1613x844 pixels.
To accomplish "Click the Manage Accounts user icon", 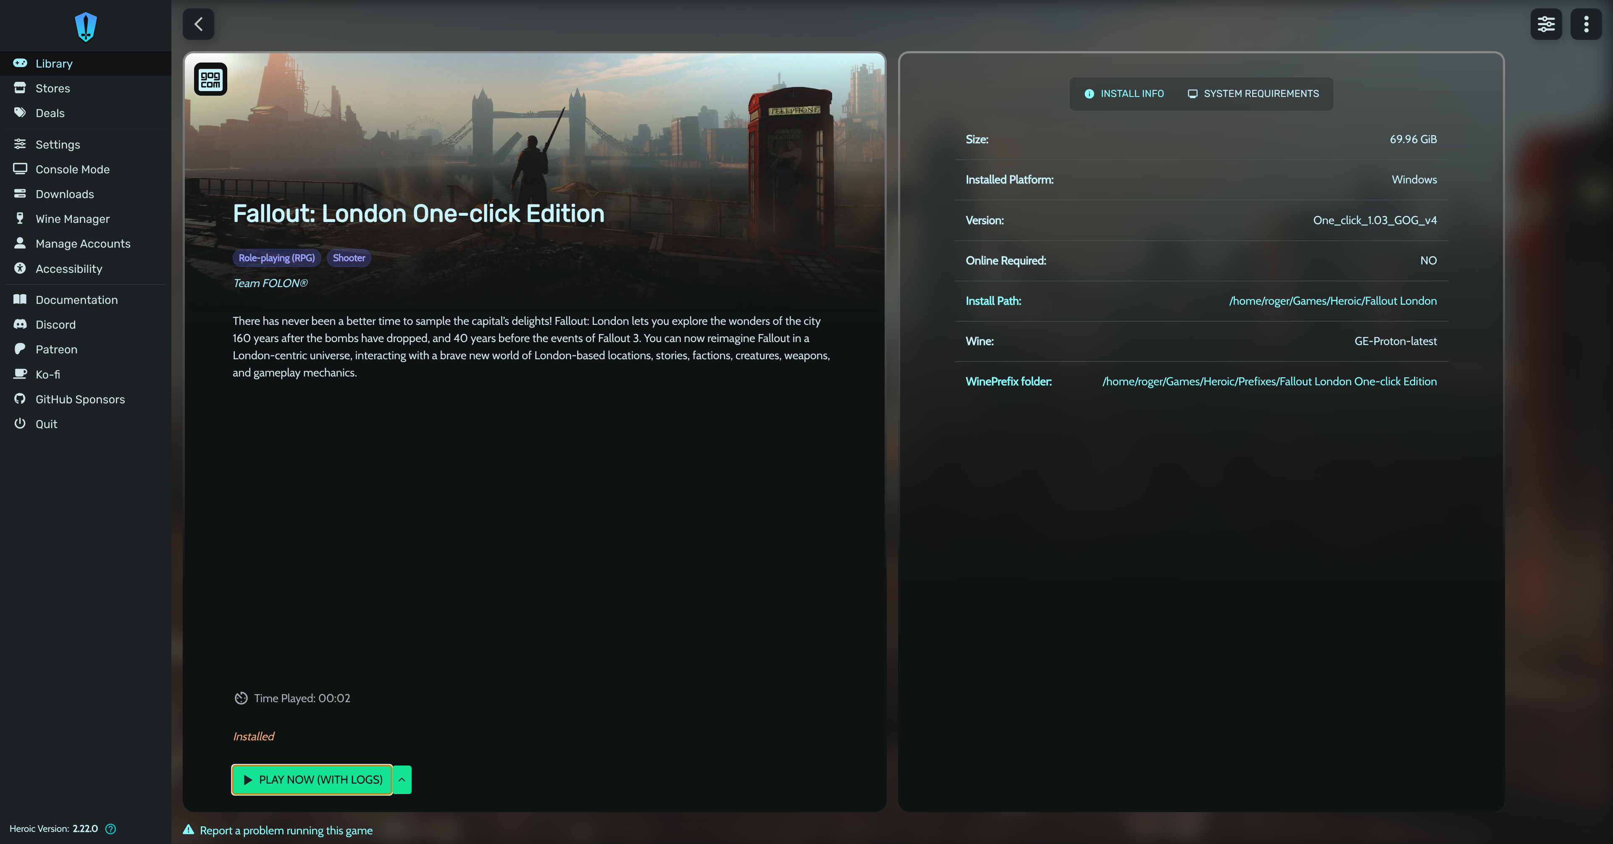I will click(x=20, y=243).
